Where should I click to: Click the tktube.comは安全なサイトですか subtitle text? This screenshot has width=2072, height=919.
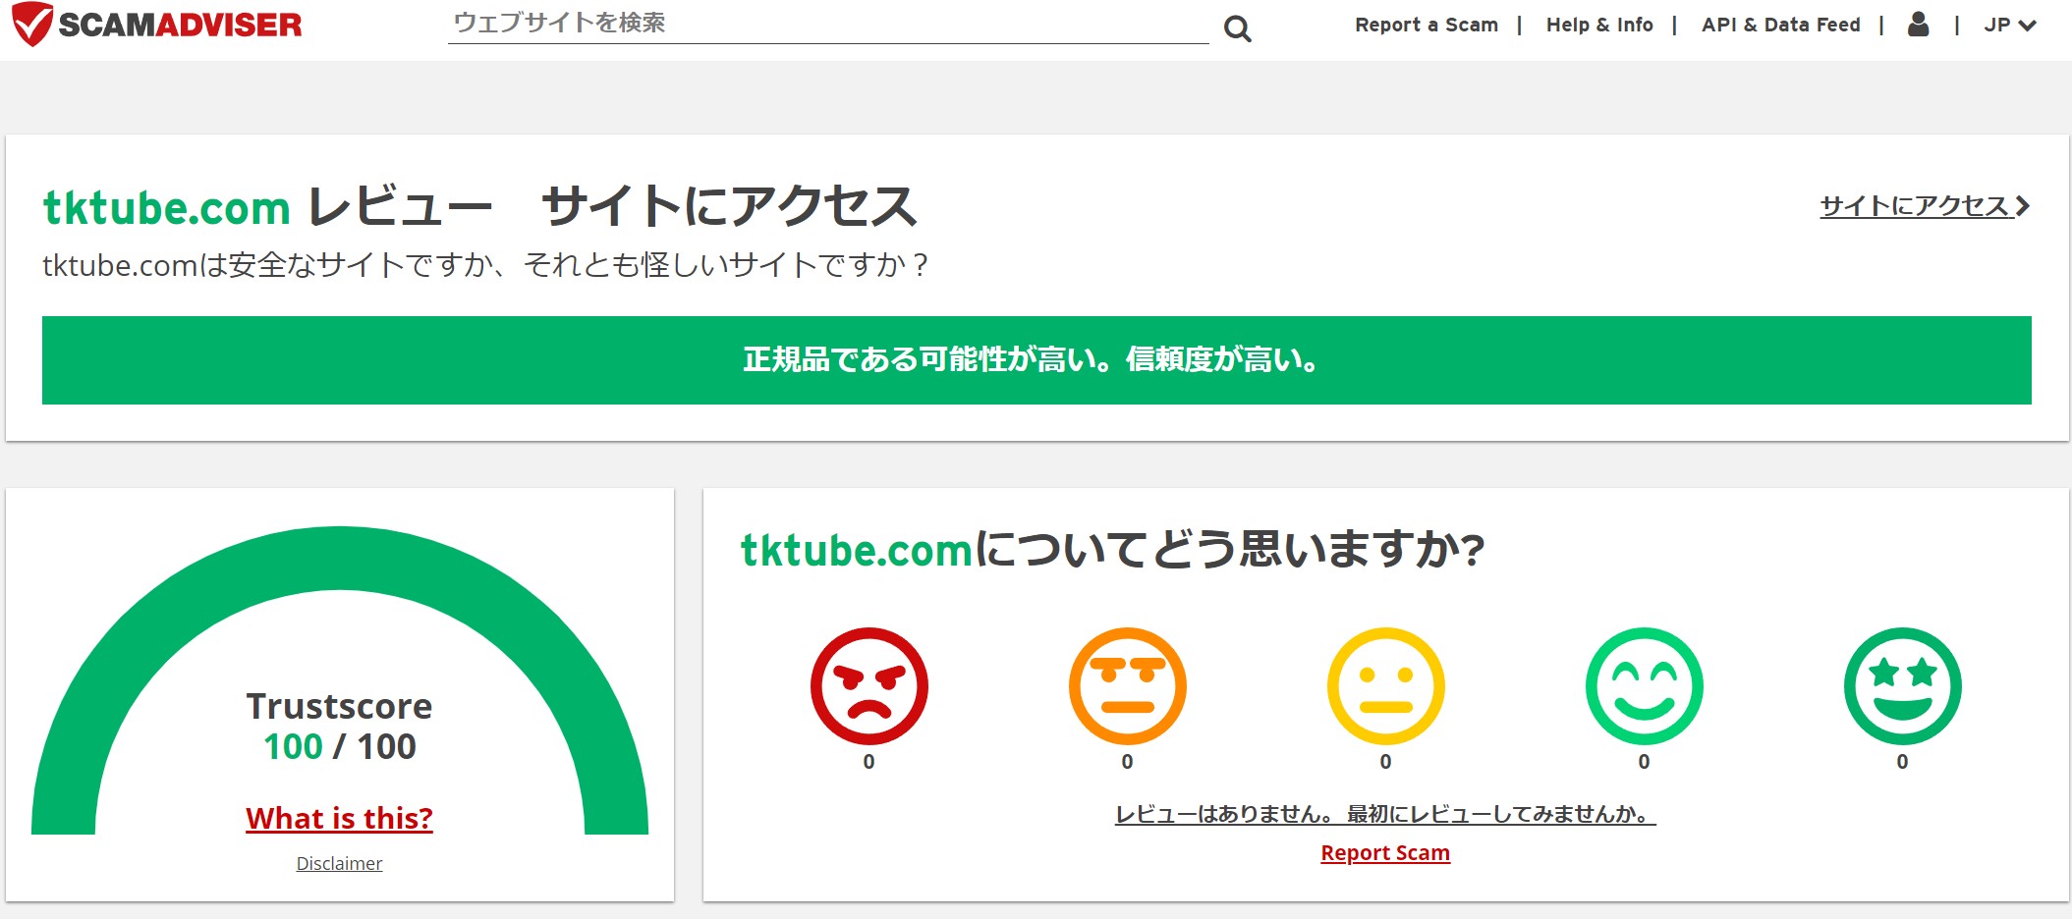[x=485, y=265]
